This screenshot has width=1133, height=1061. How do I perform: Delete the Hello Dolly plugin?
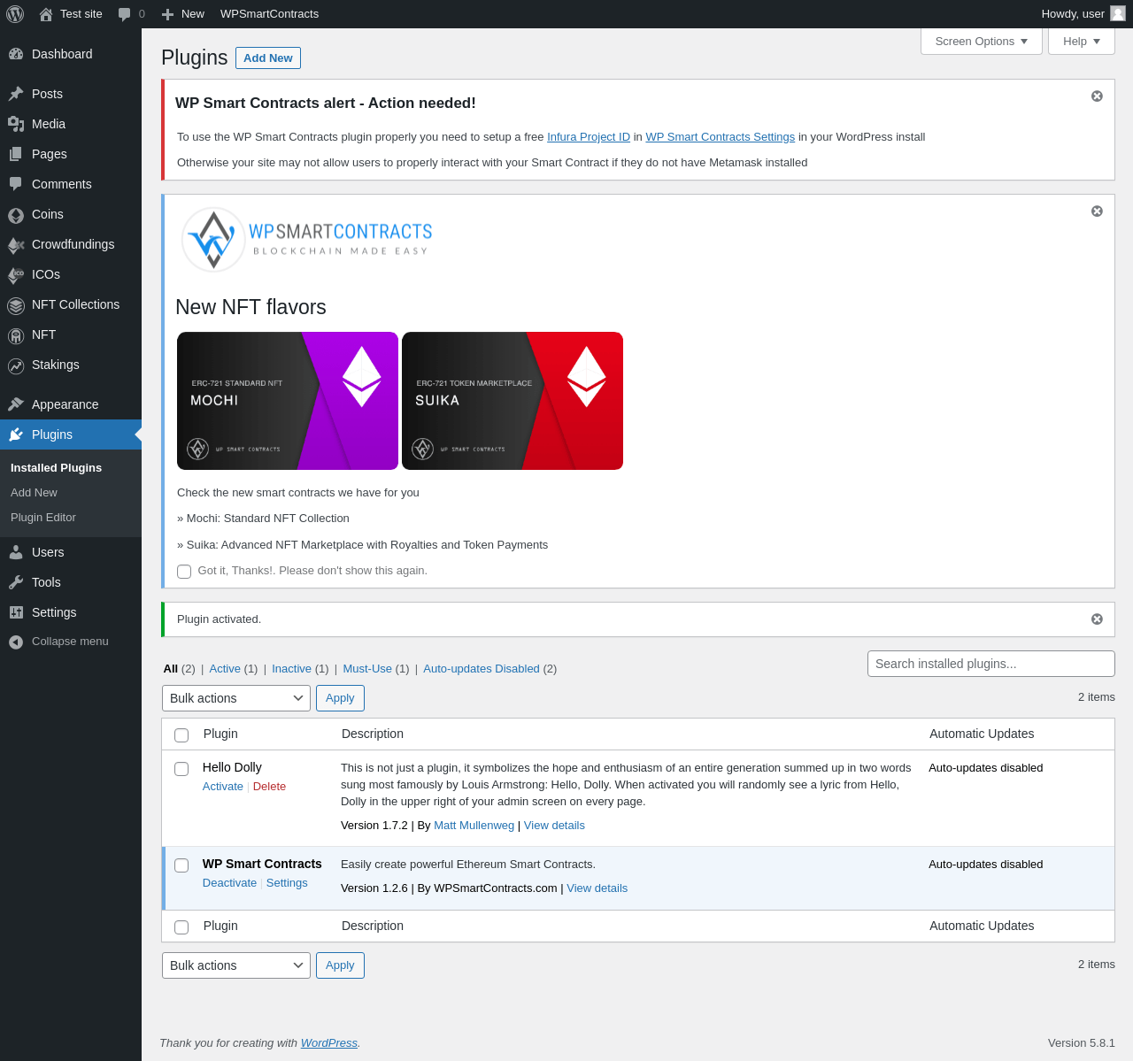coord(269,786)
